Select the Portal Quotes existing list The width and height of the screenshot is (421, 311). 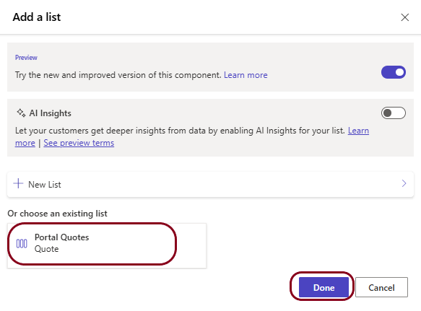pyautogui.click(x=107, y=245)
